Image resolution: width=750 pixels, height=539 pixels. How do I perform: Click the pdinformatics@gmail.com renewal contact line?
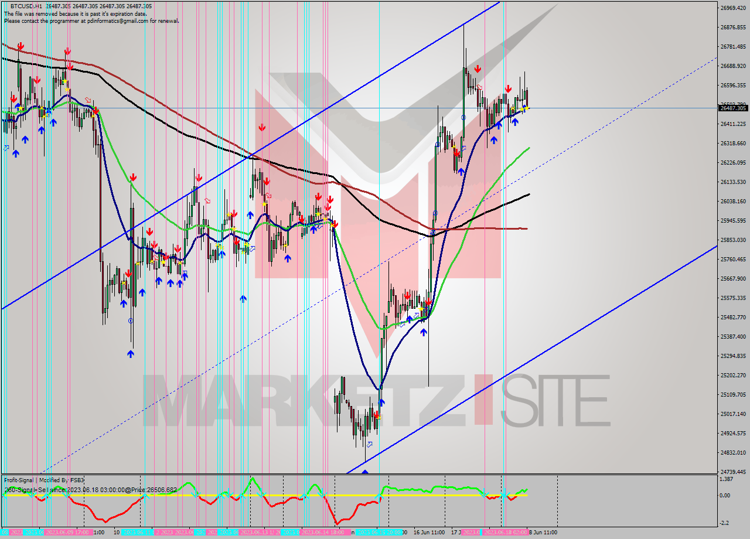click(91, 21)
